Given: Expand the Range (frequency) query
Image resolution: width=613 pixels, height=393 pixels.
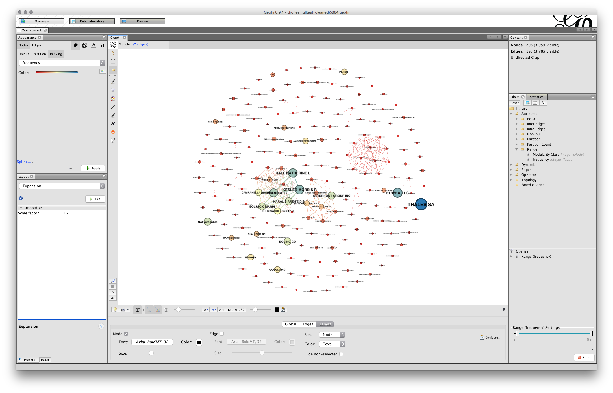Looking at the screenshot, I should click(511, 257).
